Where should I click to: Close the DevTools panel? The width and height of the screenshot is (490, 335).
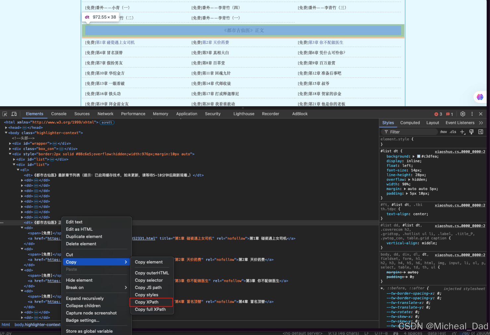point(481,114)
